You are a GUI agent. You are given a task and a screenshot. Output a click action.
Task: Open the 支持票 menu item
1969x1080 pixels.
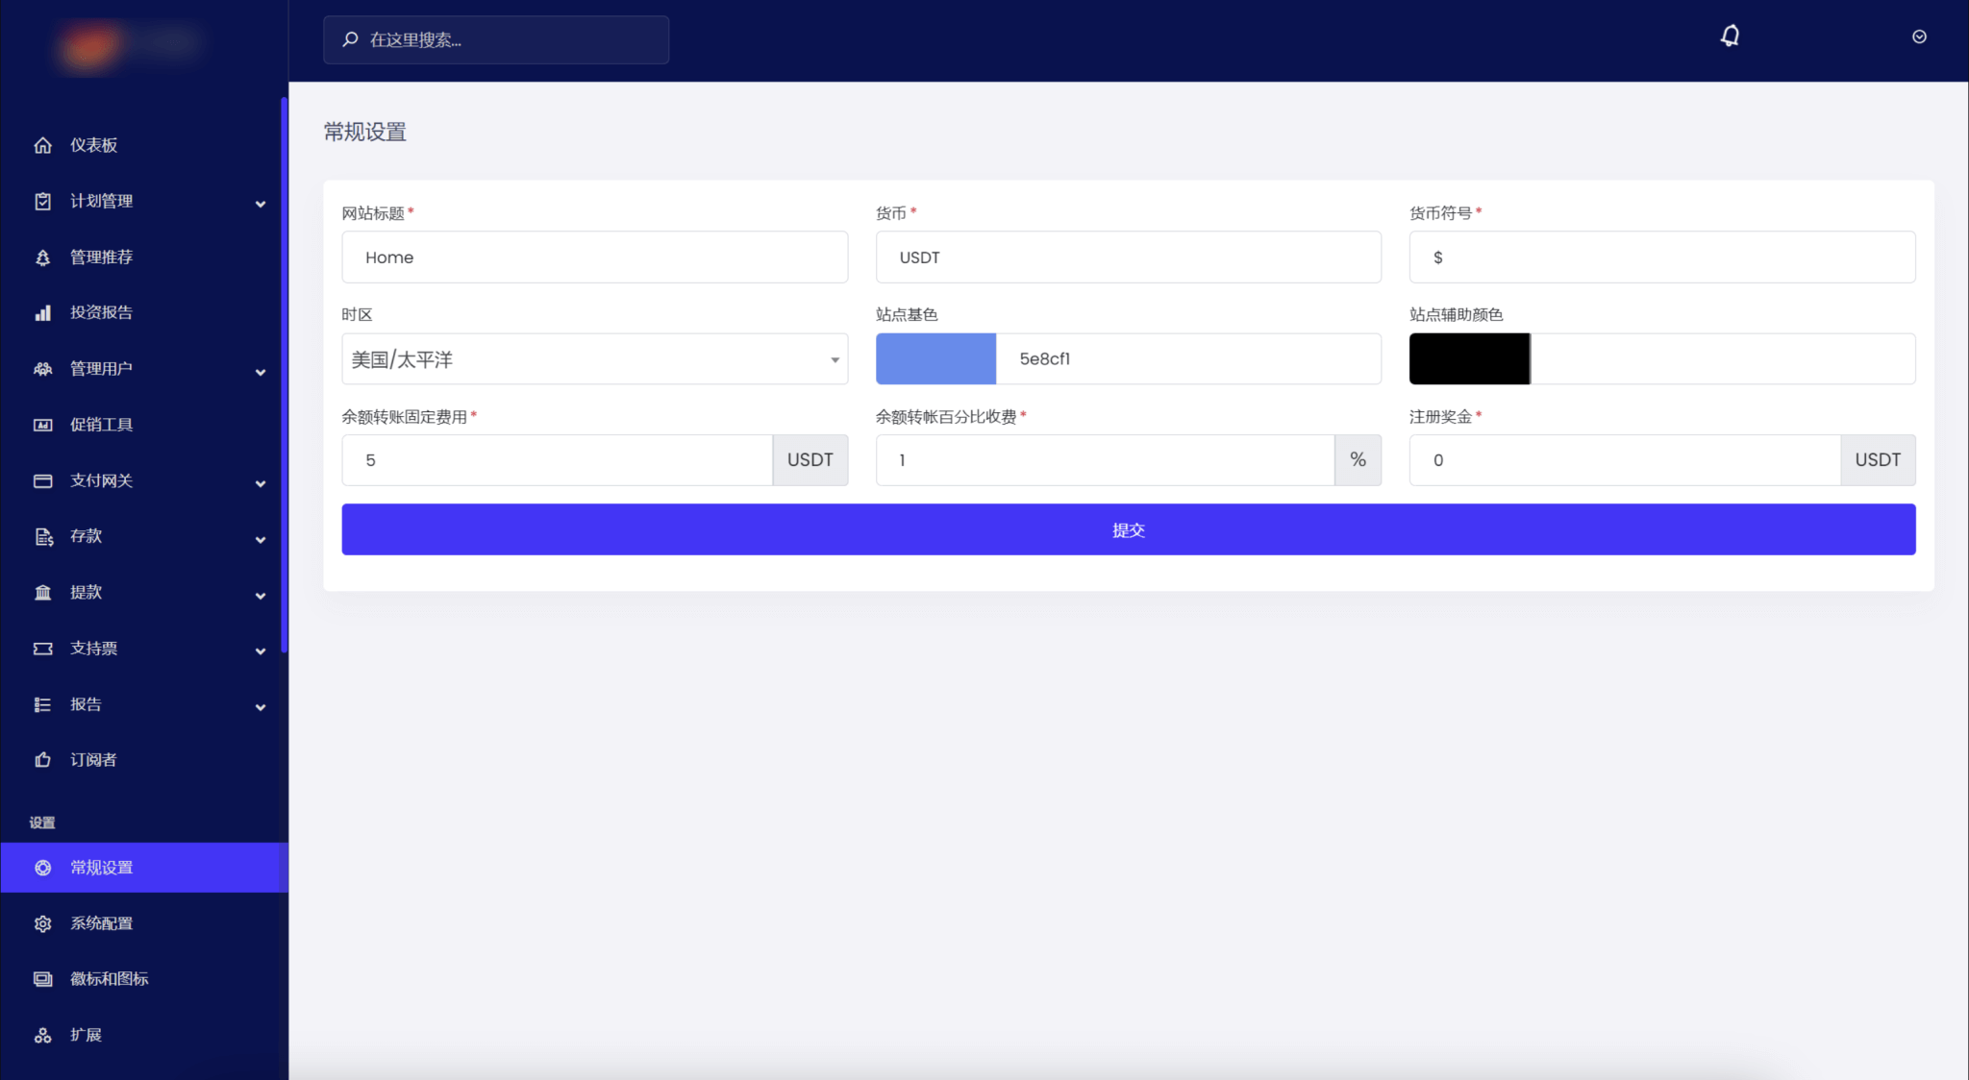[x=94, y=649]
